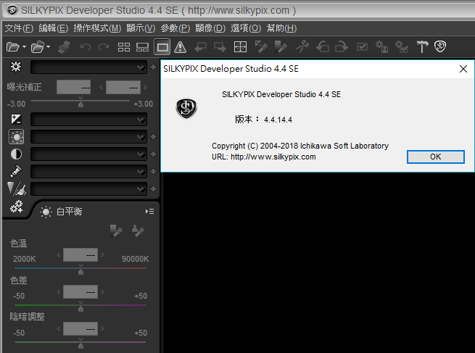
Task: Add tone preset with plus button
Action: point(153,154)
